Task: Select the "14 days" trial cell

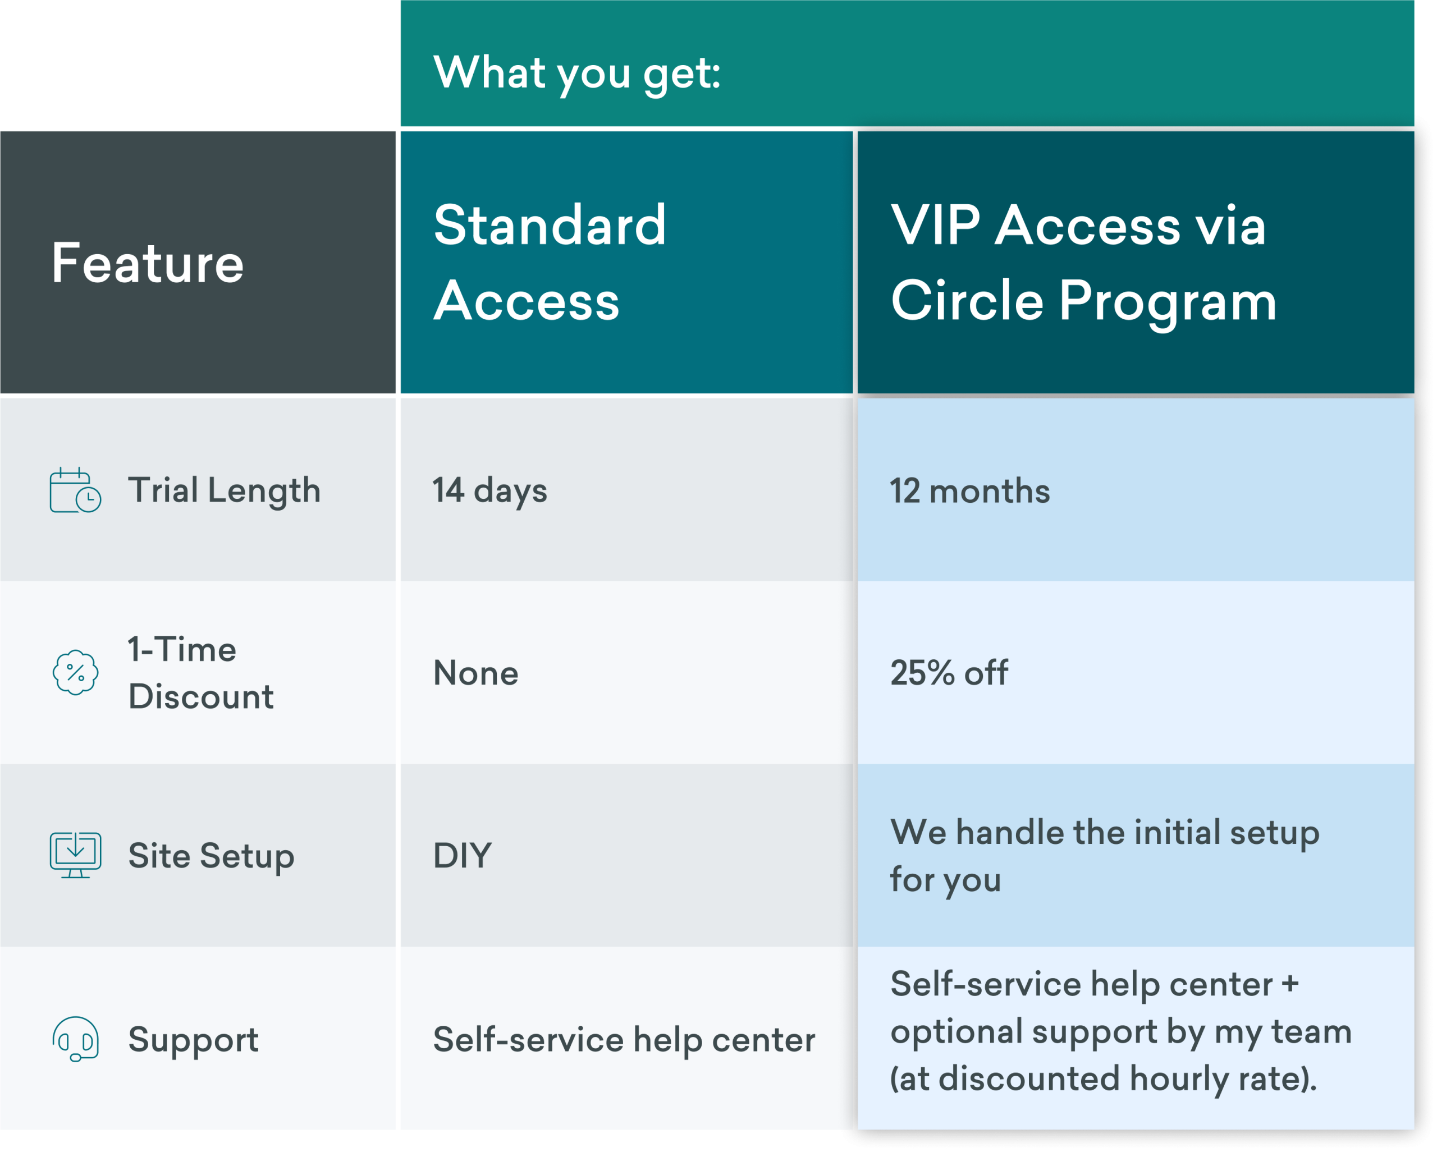Action: pos(490,490)
